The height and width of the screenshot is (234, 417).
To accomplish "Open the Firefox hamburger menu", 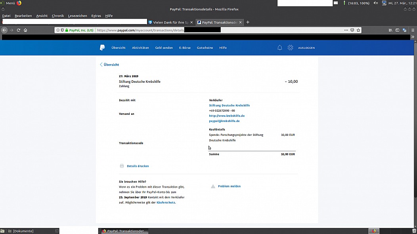I will point(413,30).
